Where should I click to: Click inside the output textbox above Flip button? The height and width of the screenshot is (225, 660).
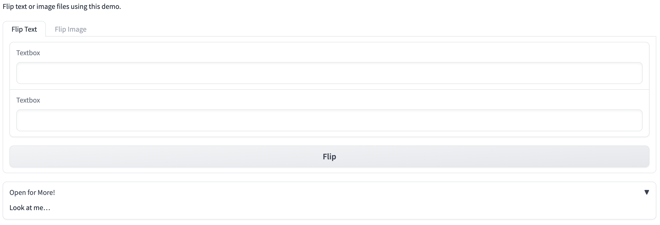(x=329, y=120)
